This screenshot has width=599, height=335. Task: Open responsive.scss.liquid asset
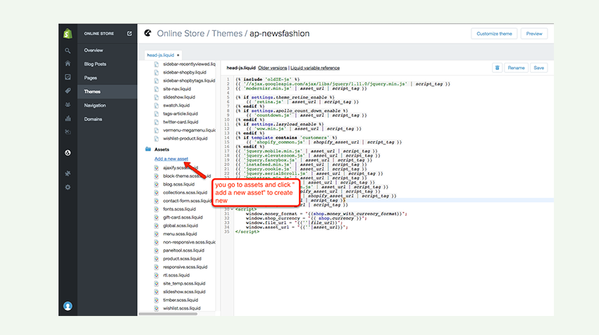pyautogui.click(x=185, y=267)
